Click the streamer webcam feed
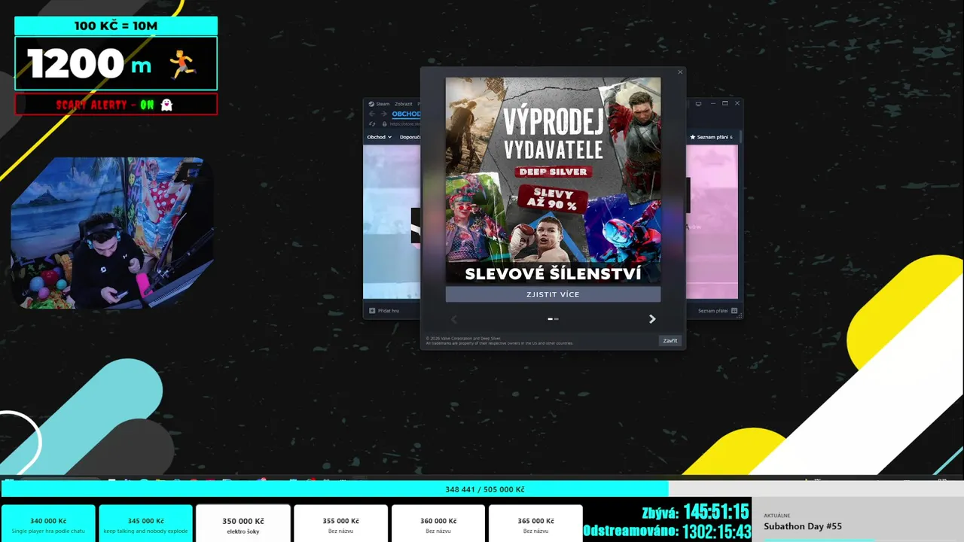This screenshot has width=964, height=542. (111, 233)
